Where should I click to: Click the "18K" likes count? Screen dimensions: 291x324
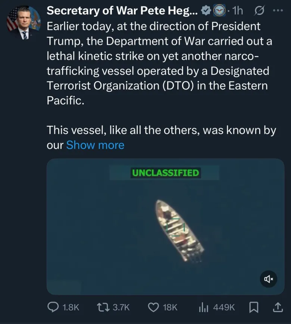170,307
